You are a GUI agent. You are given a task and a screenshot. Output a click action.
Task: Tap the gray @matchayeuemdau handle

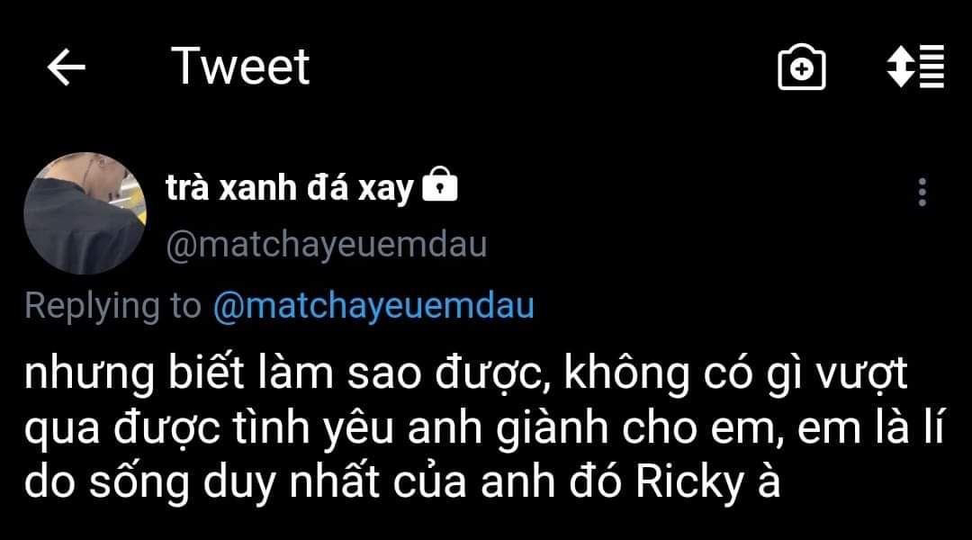pos(326,245)
